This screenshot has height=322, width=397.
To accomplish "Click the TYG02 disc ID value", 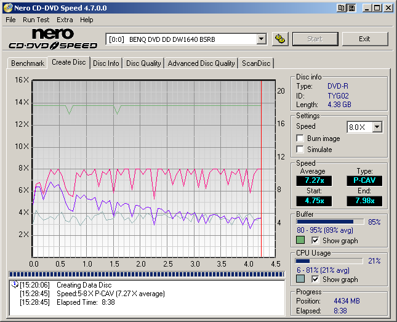I will click(339, 96).
